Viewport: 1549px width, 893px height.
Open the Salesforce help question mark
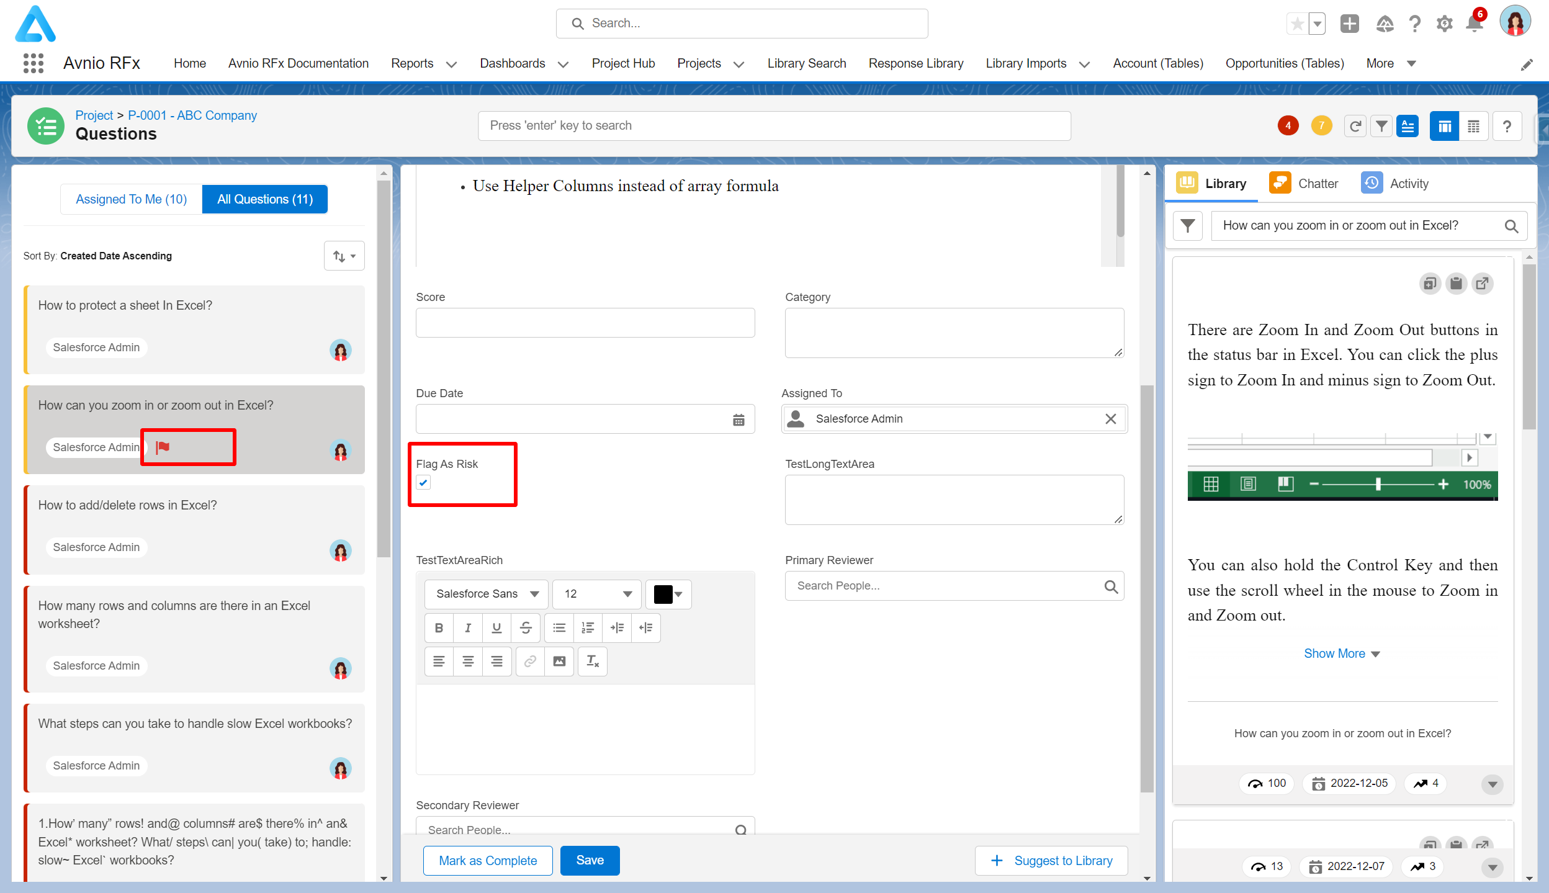pyautogui.click(x=1414, y=24)
